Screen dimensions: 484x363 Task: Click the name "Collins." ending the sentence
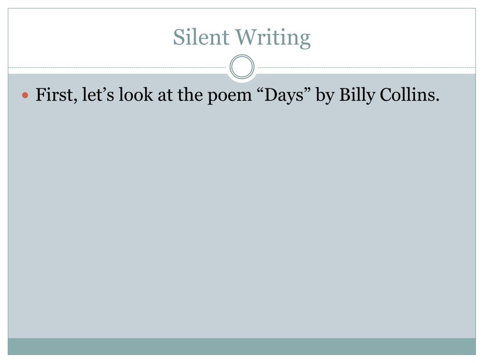[410, 95]
